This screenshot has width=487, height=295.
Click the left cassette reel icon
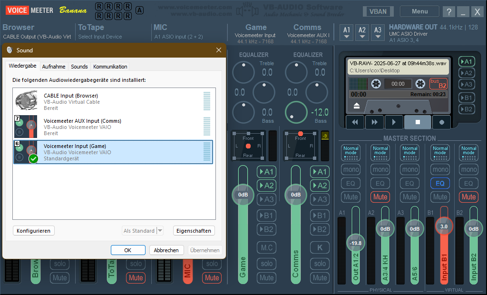pos(376,84)
